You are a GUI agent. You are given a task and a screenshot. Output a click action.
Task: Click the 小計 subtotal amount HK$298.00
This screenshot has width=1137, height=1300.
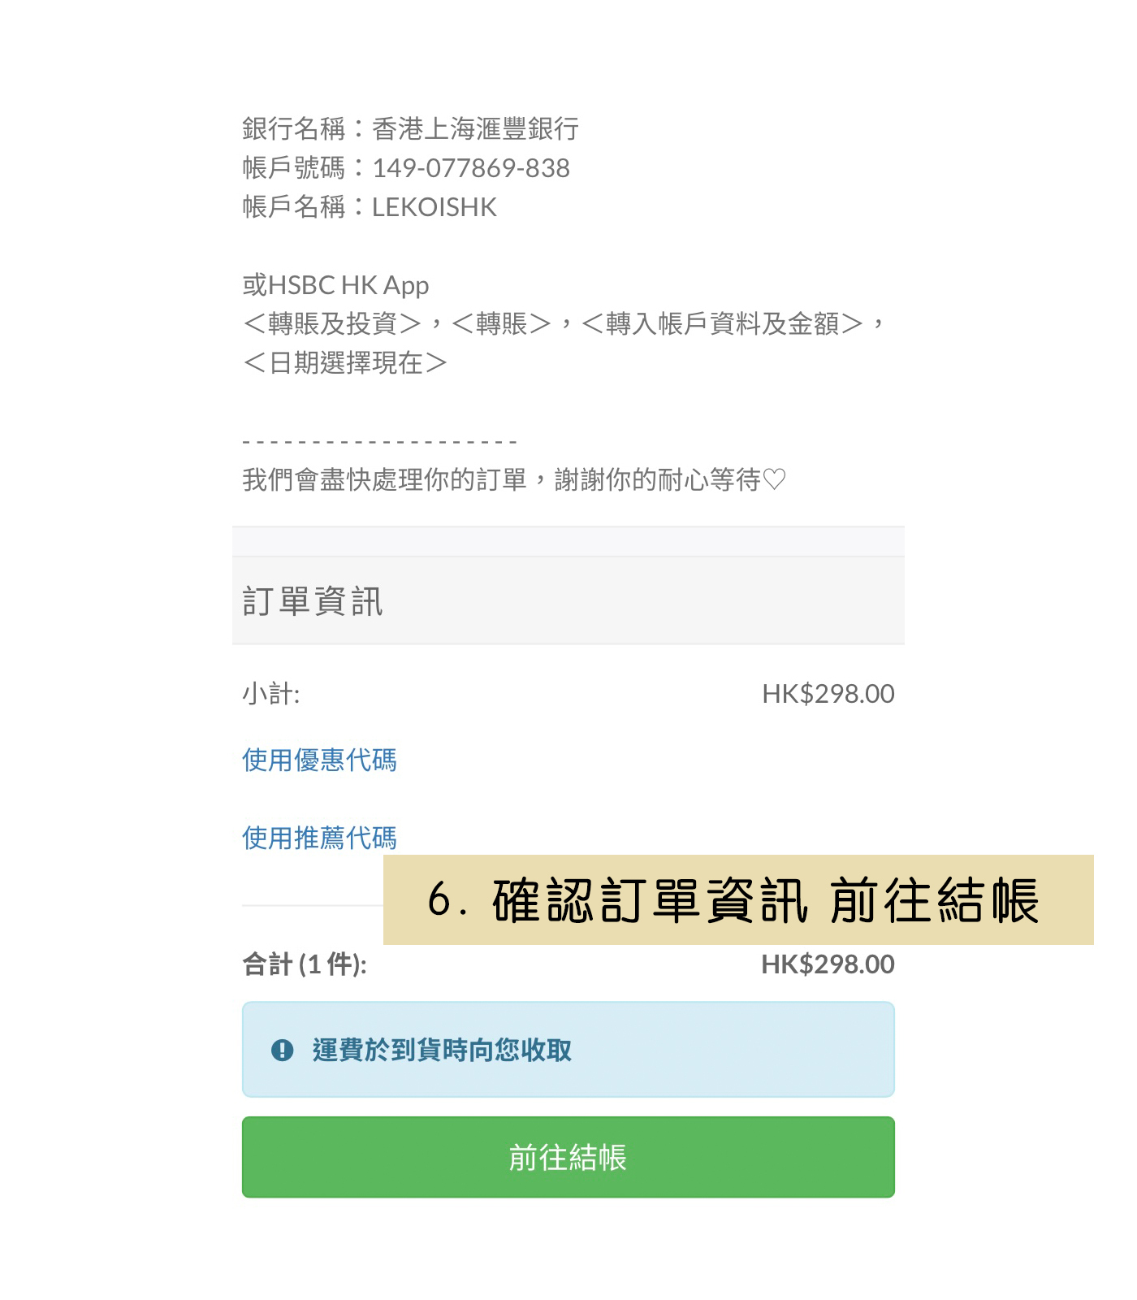tap(828, 694)
